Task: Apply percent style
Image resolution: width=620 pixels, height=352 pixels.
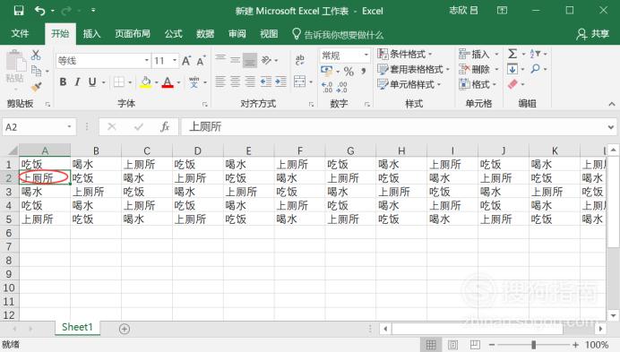Action: pyautogui.click(x=349, y=72)
